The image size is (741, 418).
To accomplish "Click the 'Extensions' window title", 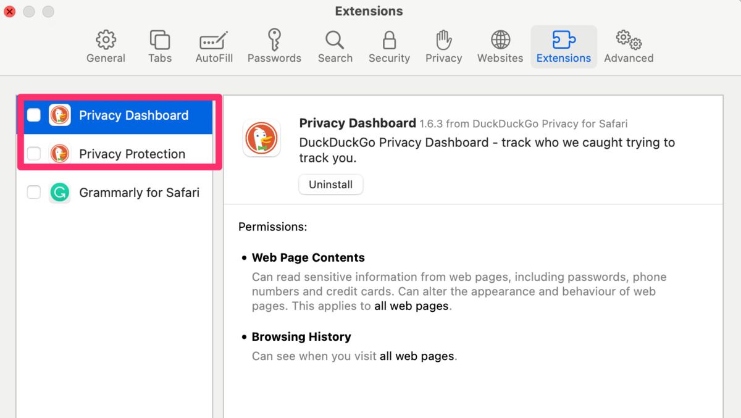I will coord(369,11).
